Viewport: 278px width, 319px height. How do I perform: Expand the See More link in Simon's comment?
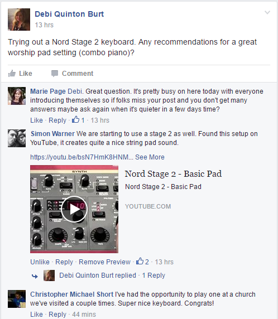pyautogui.click(x=150, y=157)
